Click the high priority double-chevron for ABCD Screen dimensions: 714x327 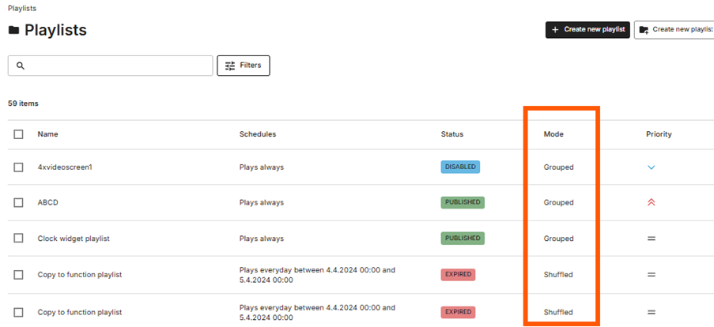pos(652,202)
